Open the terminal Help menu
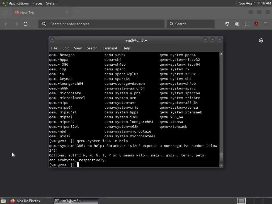 126,48
